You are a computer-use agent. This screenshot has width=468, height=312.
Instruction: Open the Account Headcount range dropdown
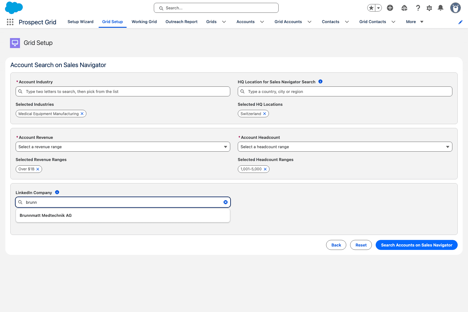pyautogui.click(x=345, y=147)
